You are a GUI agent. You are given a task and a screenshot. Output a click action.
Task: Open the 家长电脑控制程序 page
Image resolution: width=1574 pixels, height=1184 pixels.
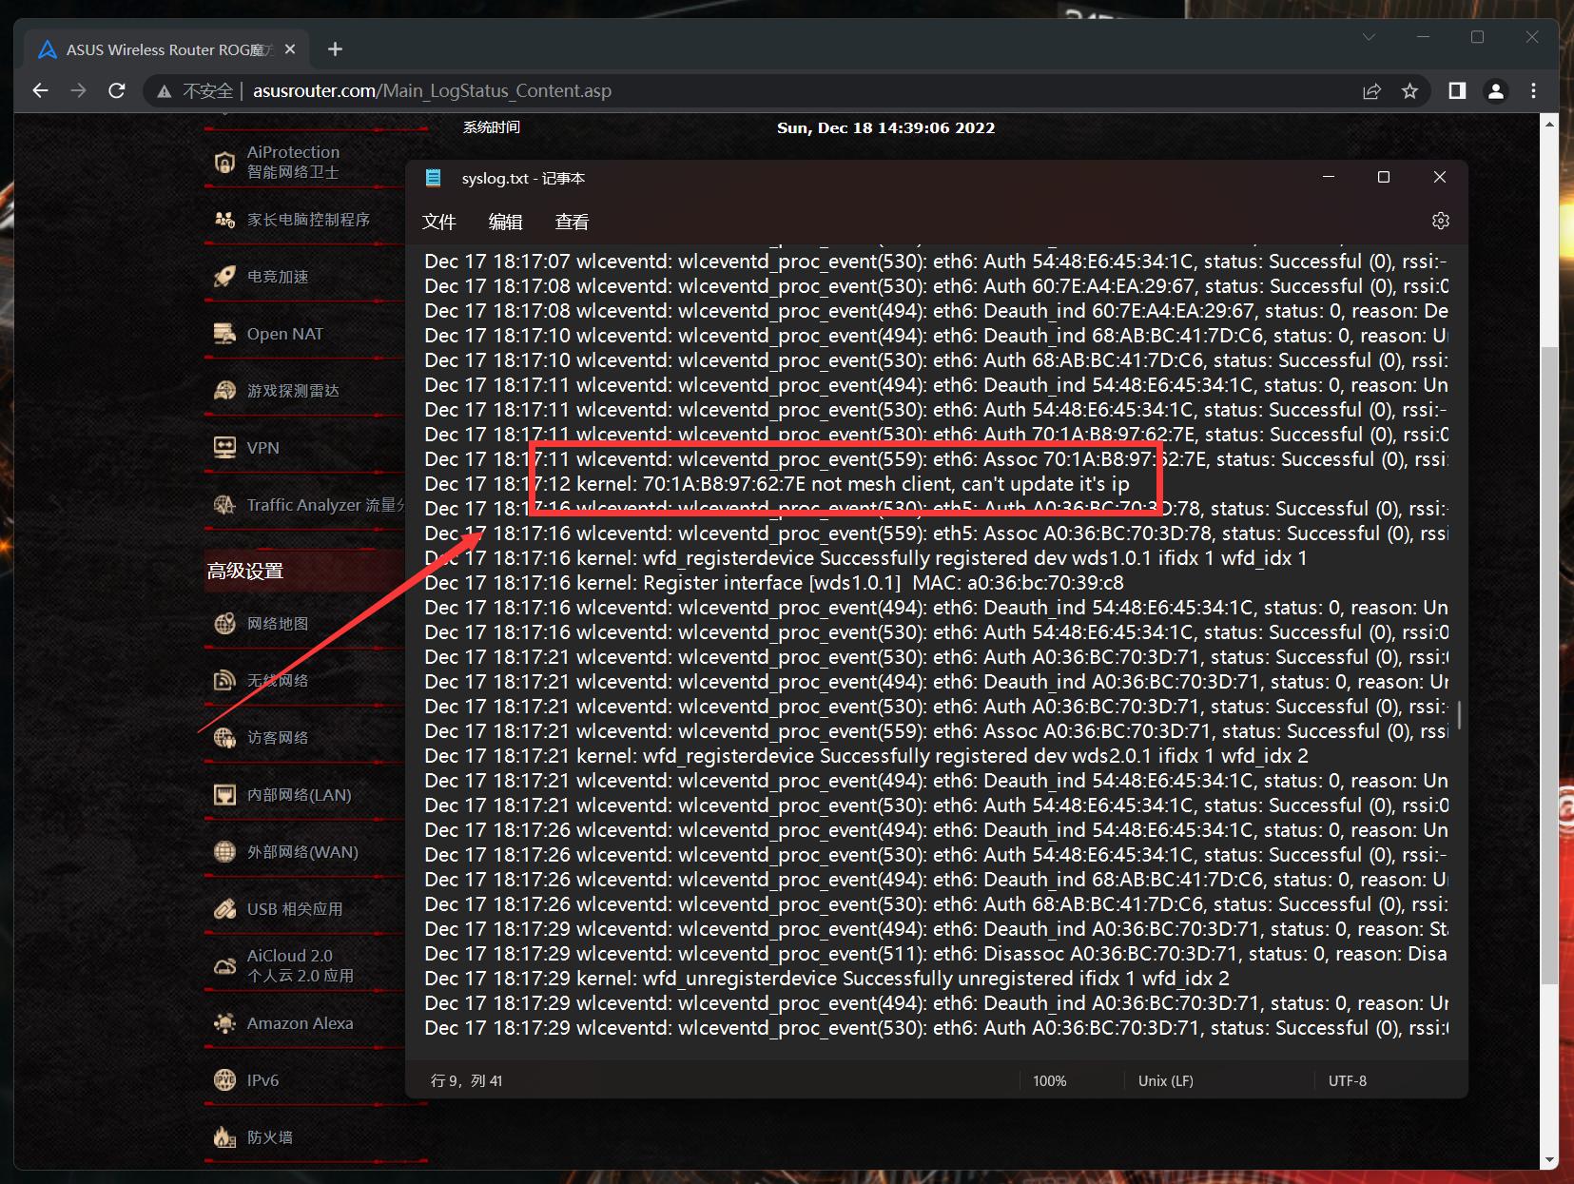pyautogui.click(x=308, y=220)
